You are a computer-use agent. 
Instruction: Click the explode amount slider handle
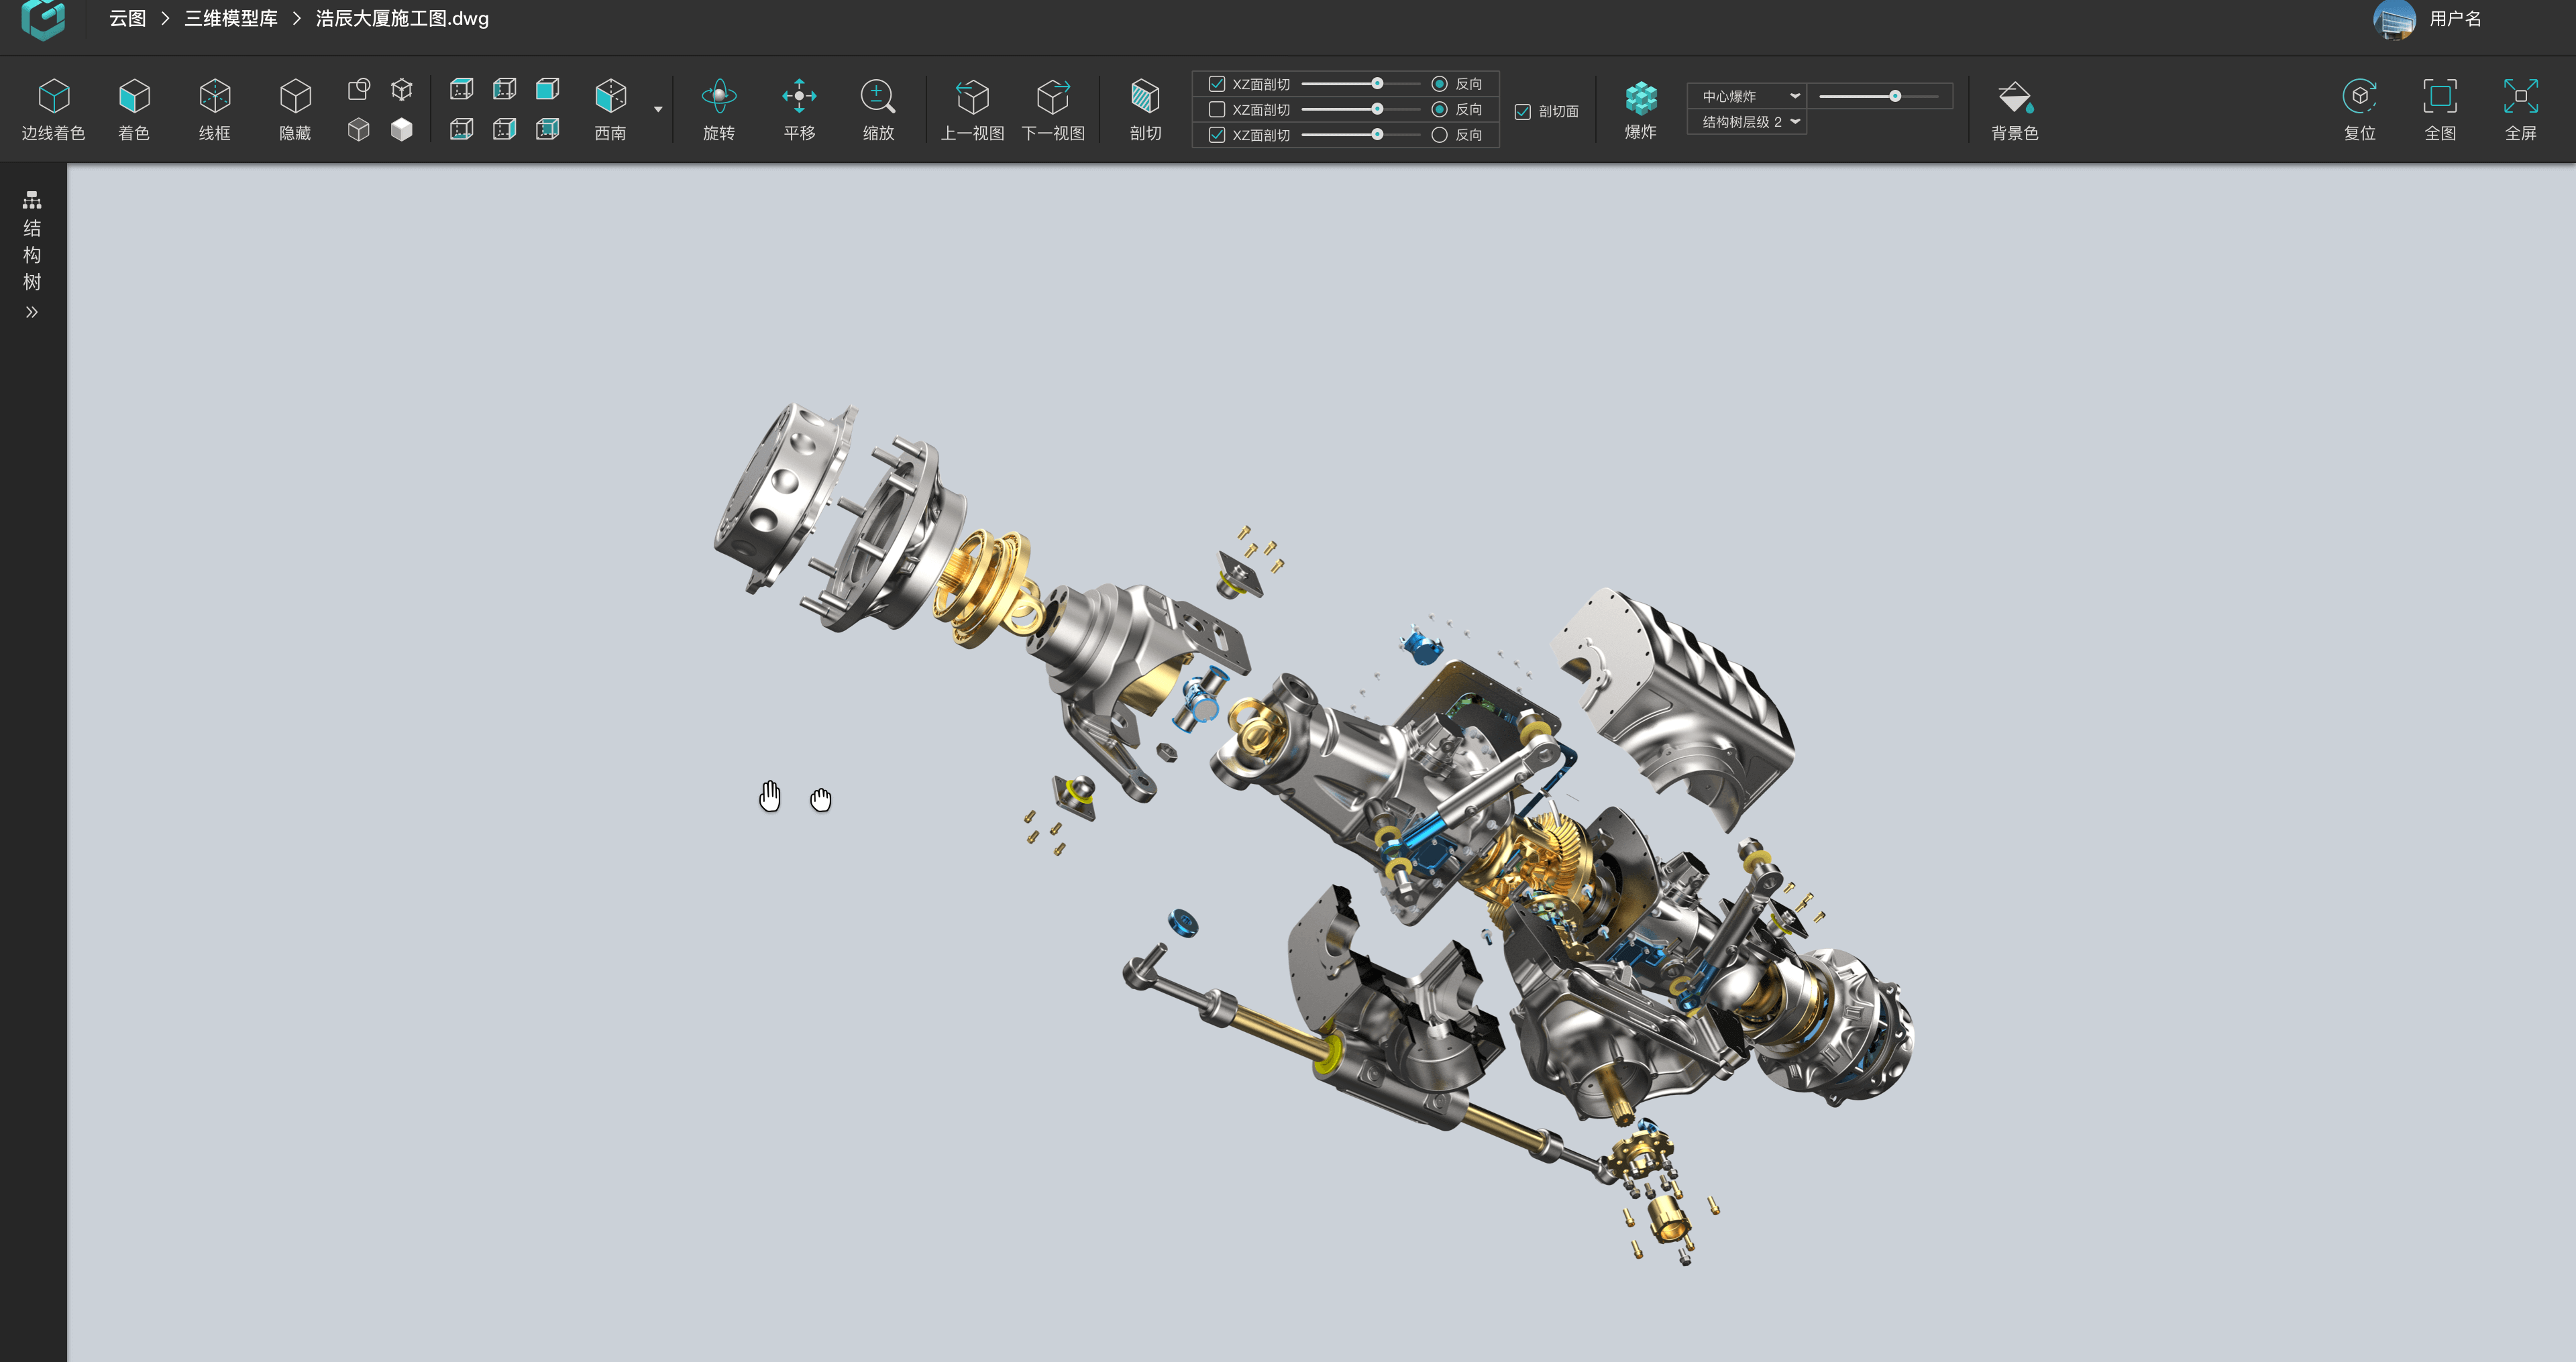(1895, 96)
